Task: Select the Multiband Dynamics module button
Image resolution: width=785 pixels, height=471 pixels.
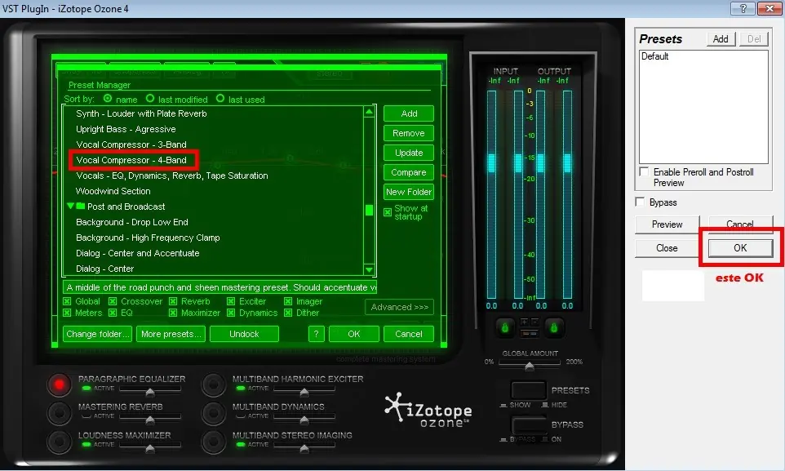Action: click(213, 413)
